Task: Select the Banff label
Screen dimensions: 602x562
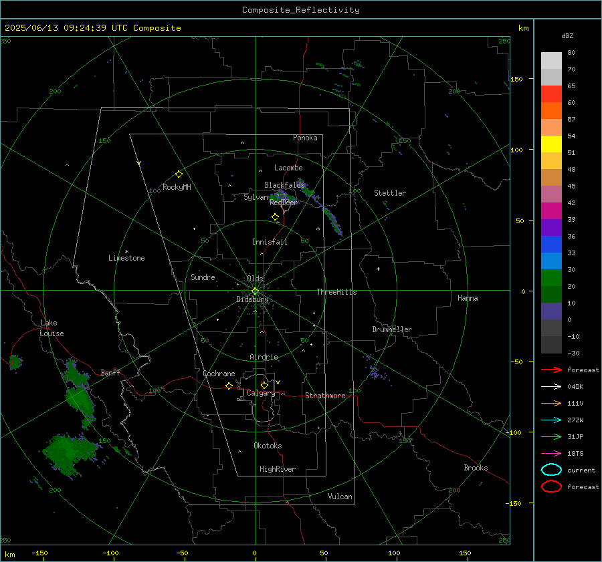Action: (x=110, y=372)
